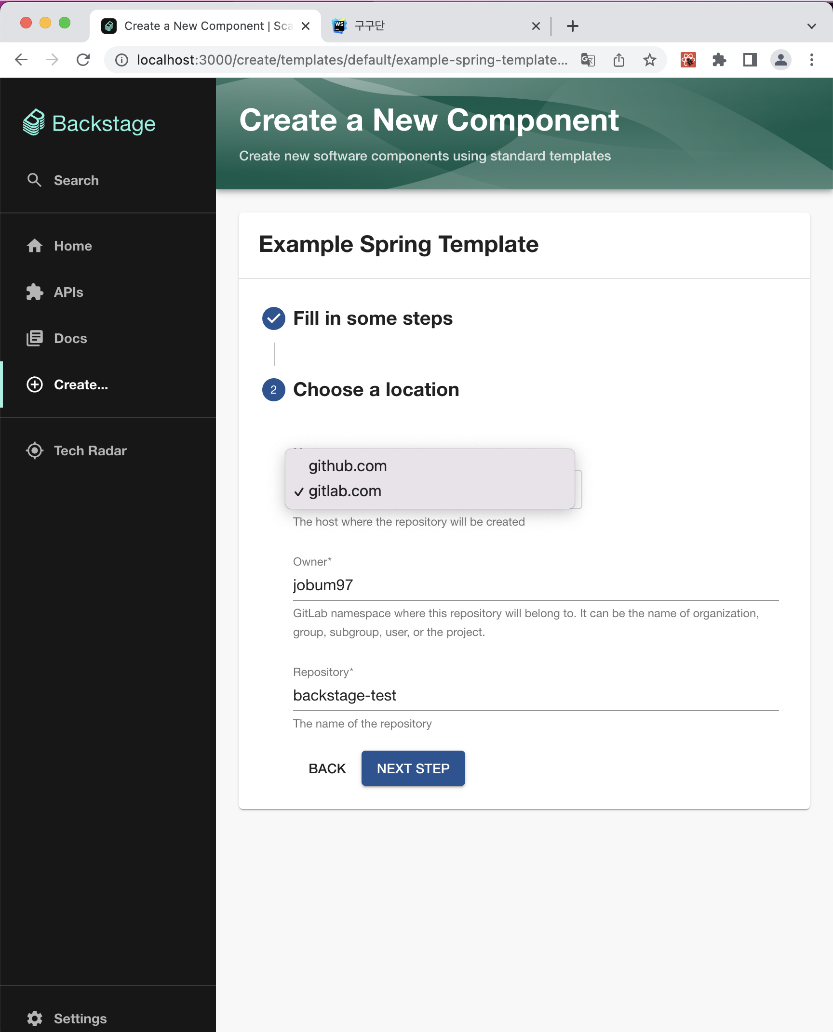Open the browser extensions puzzle icon

719,60
